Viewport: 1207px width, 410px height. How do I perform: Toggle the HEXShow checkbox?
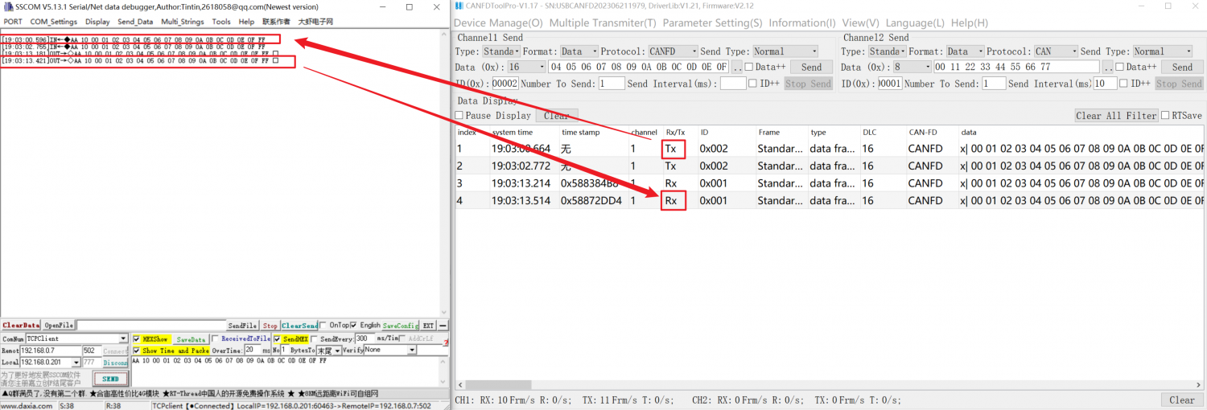(136, 339)
